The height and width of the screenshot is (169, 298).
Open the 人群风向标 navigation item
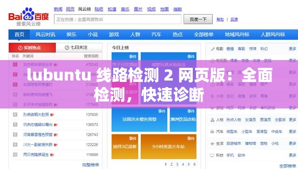click(x=273, y=34)
